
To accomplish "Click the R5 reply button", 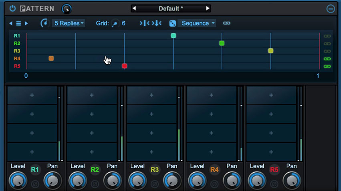I will tap(274, 170).
